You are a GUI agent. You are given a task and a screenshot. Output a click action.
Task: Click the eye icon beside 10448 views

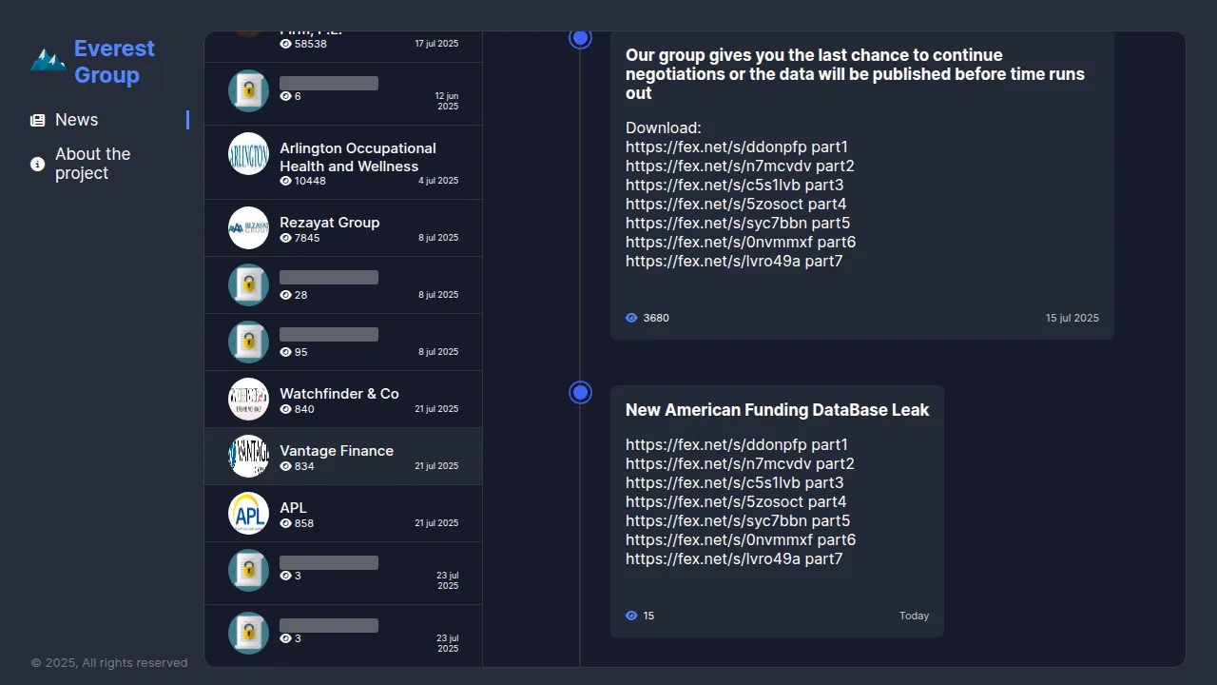click(x=285, y=181)
